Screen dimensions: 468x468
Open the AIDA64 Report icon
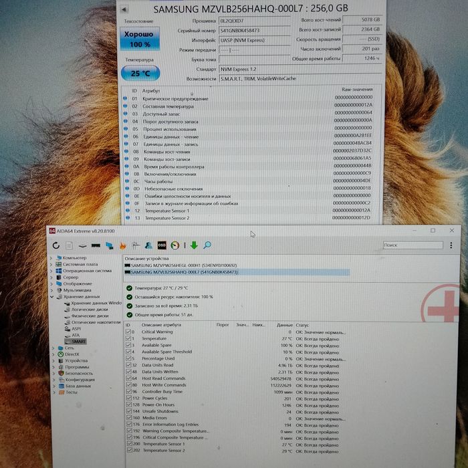[x=69, y=245]
